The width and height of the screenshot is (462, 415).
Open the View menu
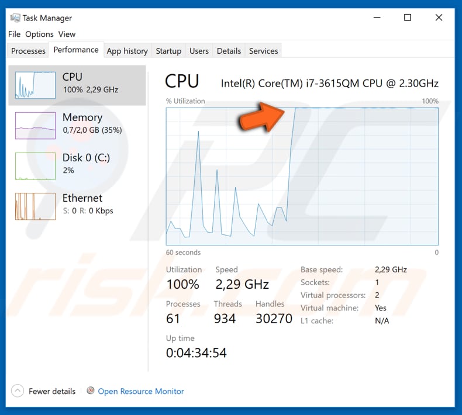[67, 34]
